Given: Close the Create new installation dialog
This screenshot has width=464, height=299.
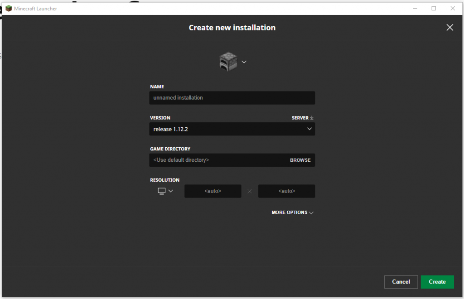Looking at the screenshot, I should point(450,28).
